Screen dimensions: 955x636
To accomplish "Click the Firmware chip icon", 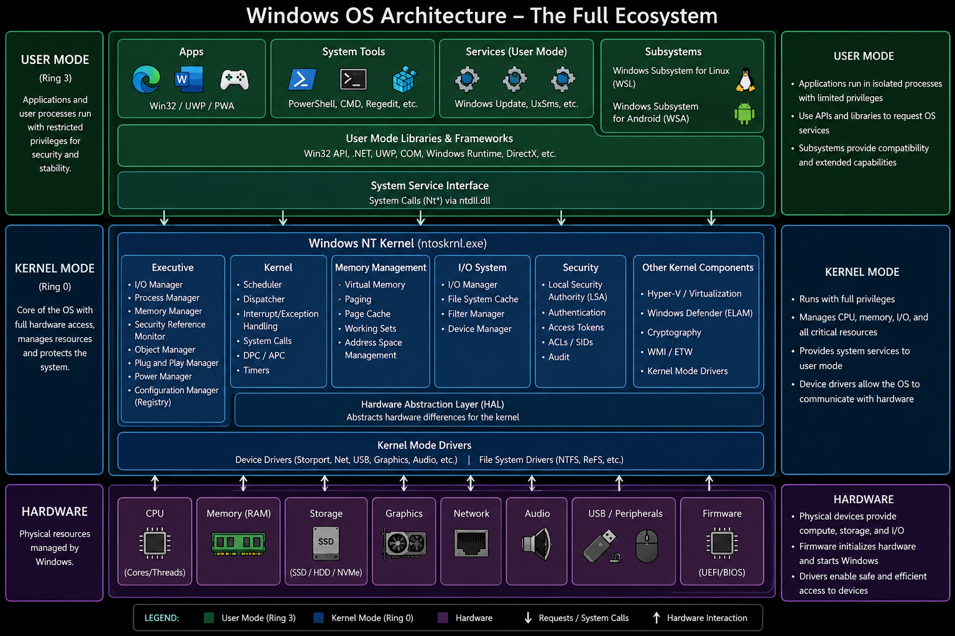I will pos(722,543).
